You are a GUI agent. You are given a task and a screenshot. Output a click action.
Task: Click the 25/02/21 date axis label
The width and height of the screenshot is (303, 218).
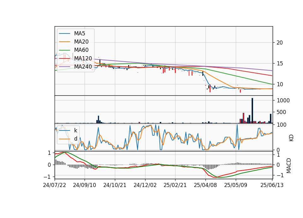click(x=175, y=185)
